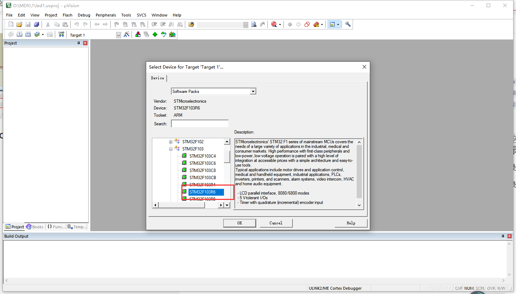Click device tree horizontal scroll right arrow
The height and width of the screenshot is (294, 516).
point(221,205)
